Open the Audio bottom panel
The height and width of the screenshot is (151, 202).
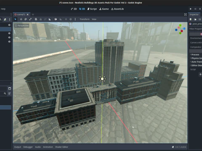[x=38, y=147]
